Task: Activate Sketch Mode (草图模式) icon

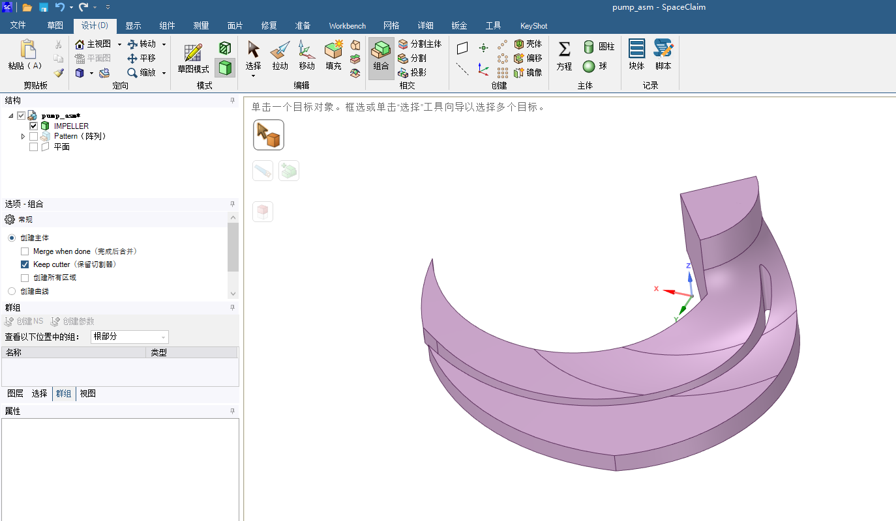Action: 193,53
